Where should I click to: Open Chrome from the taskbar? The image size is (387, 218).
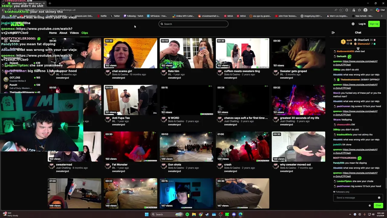(200, 214)
